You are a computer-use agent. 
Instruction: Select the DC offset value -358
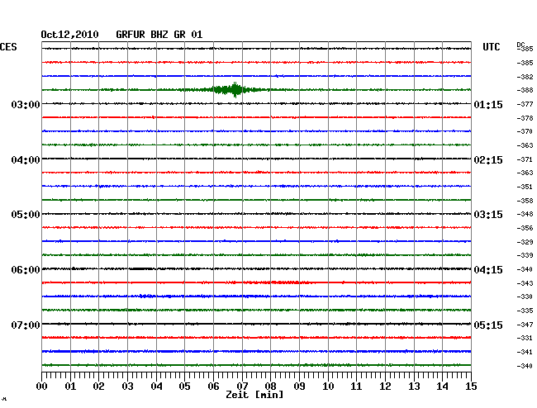click(525, 201)
